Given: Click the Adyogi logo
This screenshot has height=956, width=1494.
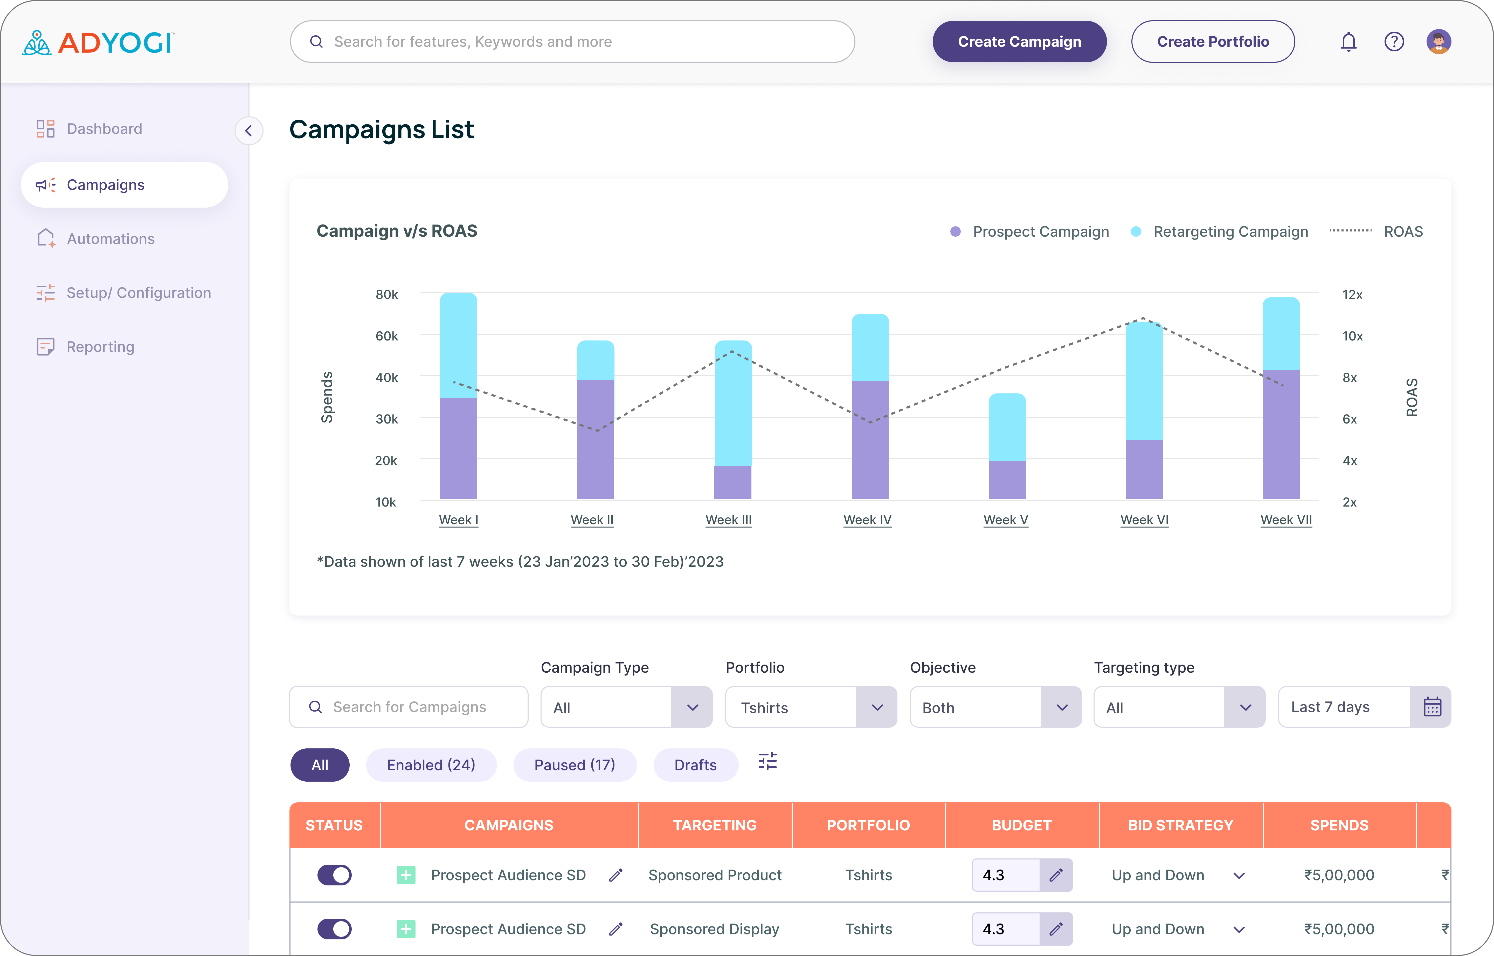Looking at the screenshot, I should (98, 42).
